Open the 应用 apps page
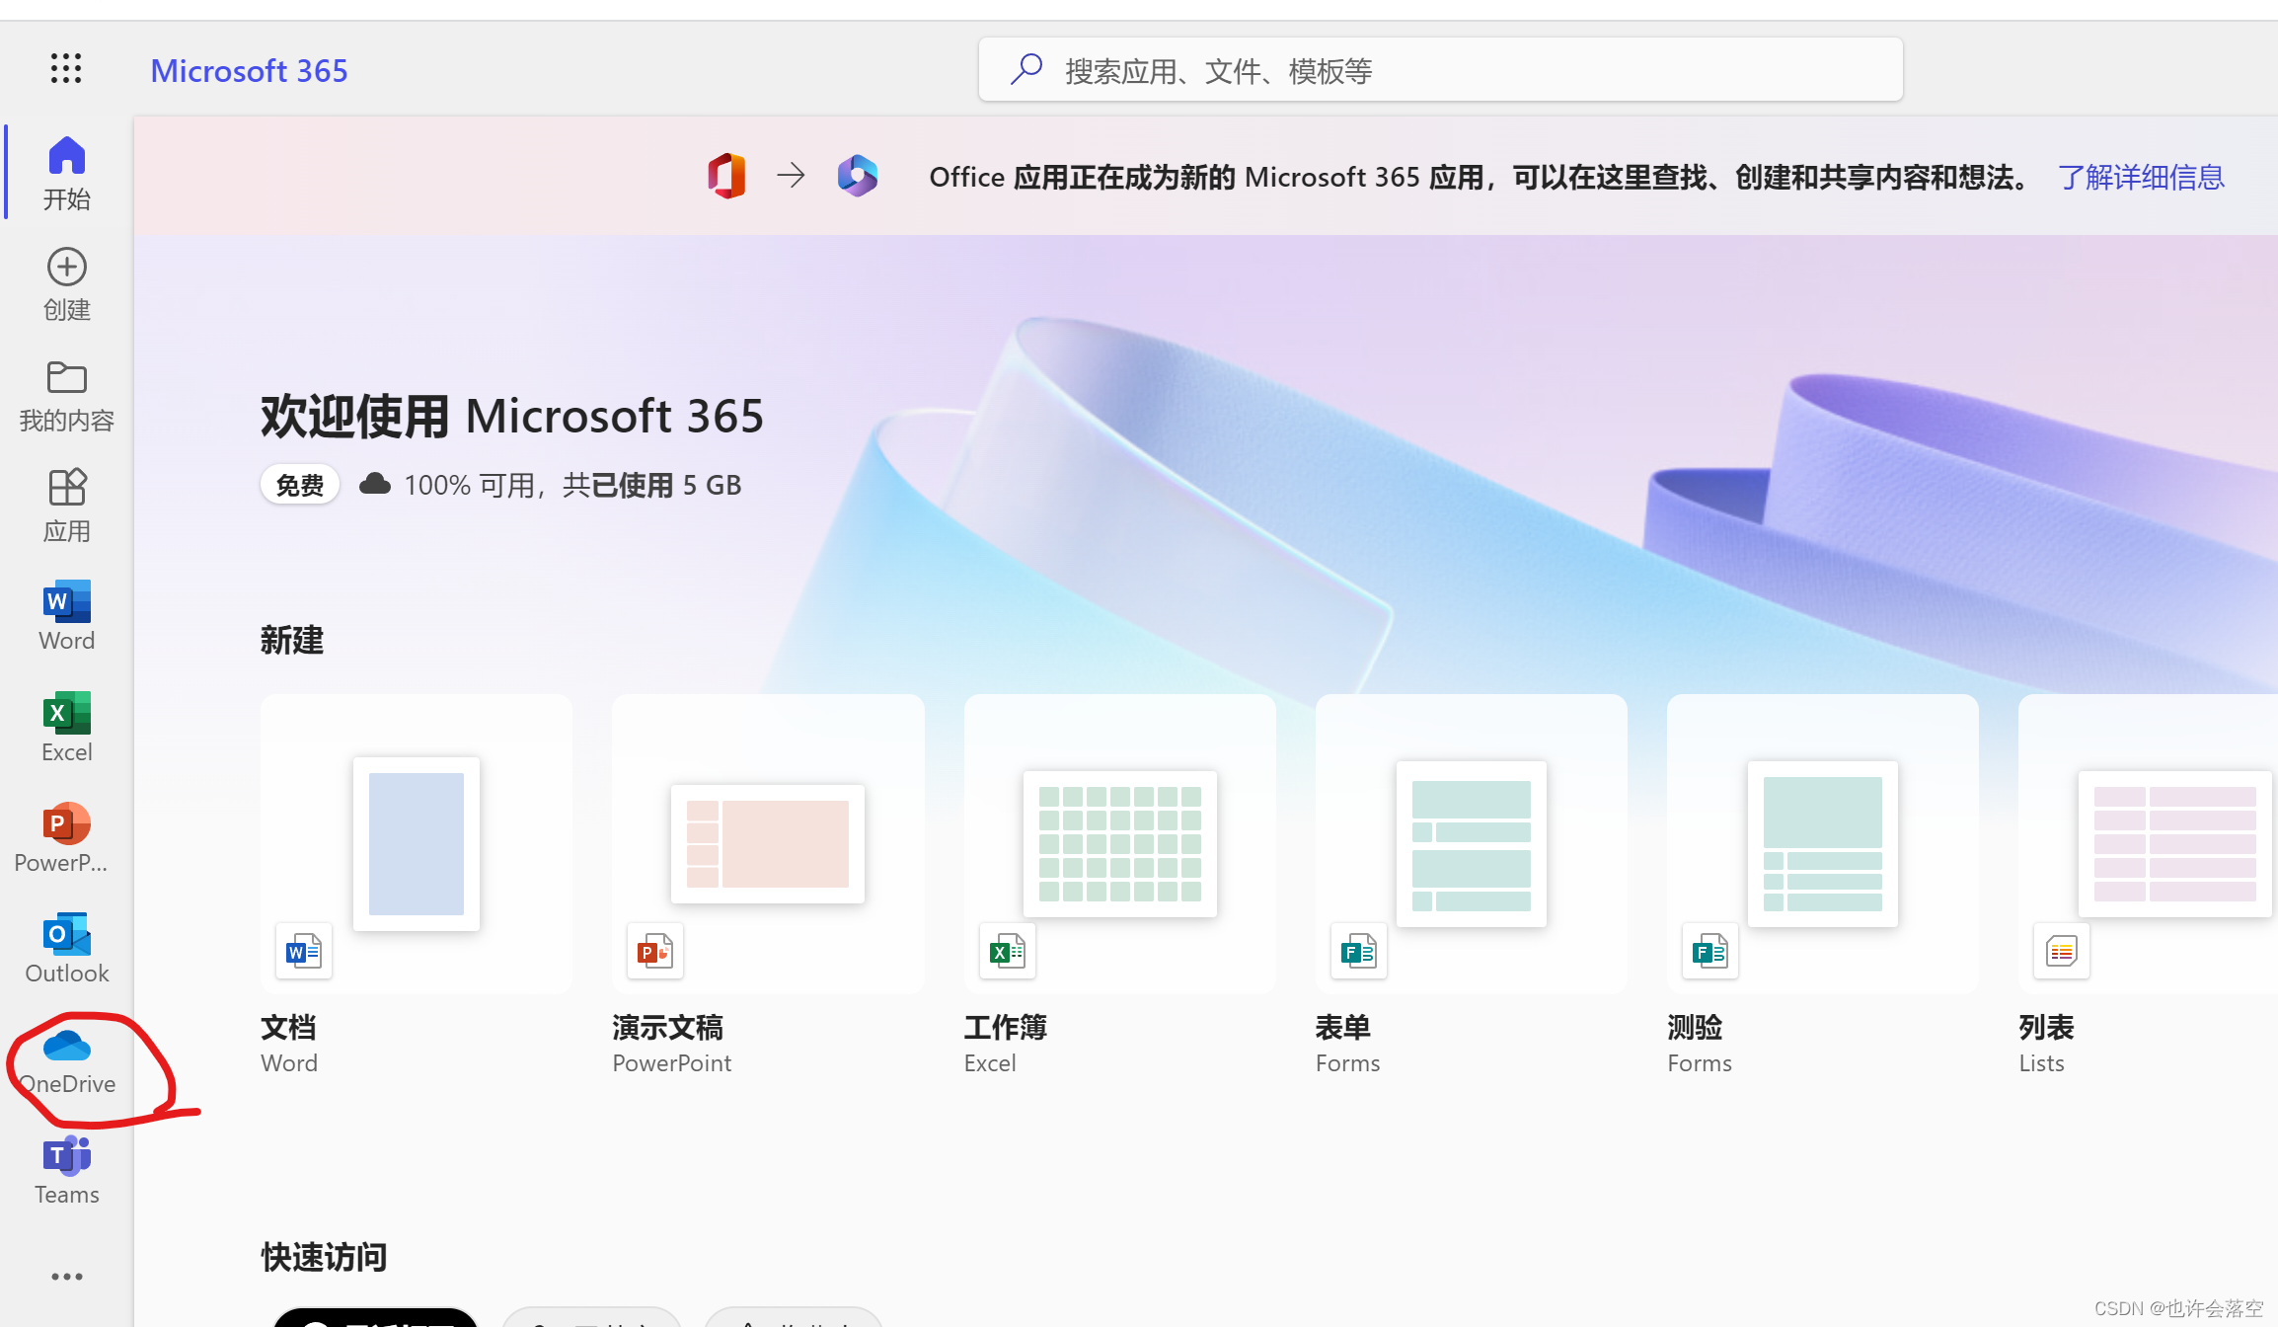This screenshot has height=1327, width=2278. click(x=66, y=506)
